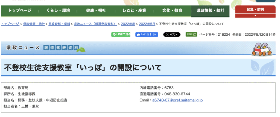Open the 県政情報・統計 navigation tab
This screenshot has width=280, height=117.
point(210,11)
